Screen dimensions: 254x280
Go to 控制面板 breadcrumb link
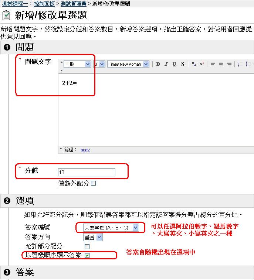(x=44, y=3)
